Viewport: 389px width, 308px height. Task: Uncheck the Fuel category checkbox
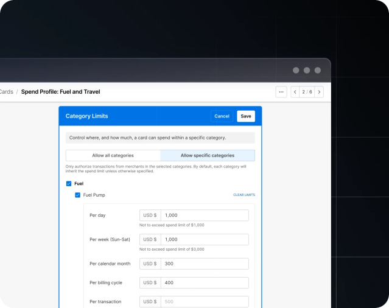(69, 183)
